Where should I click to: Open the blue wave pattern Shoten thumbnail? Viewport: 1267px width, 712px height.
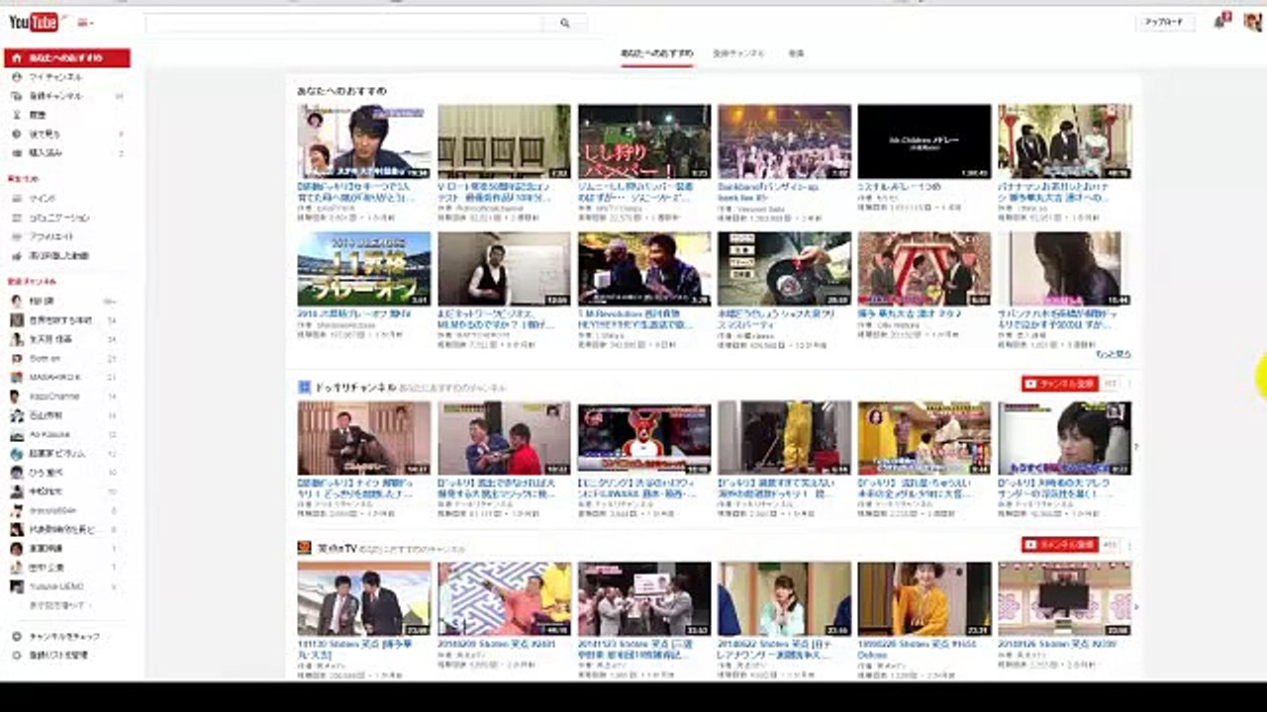click(505, 599)
